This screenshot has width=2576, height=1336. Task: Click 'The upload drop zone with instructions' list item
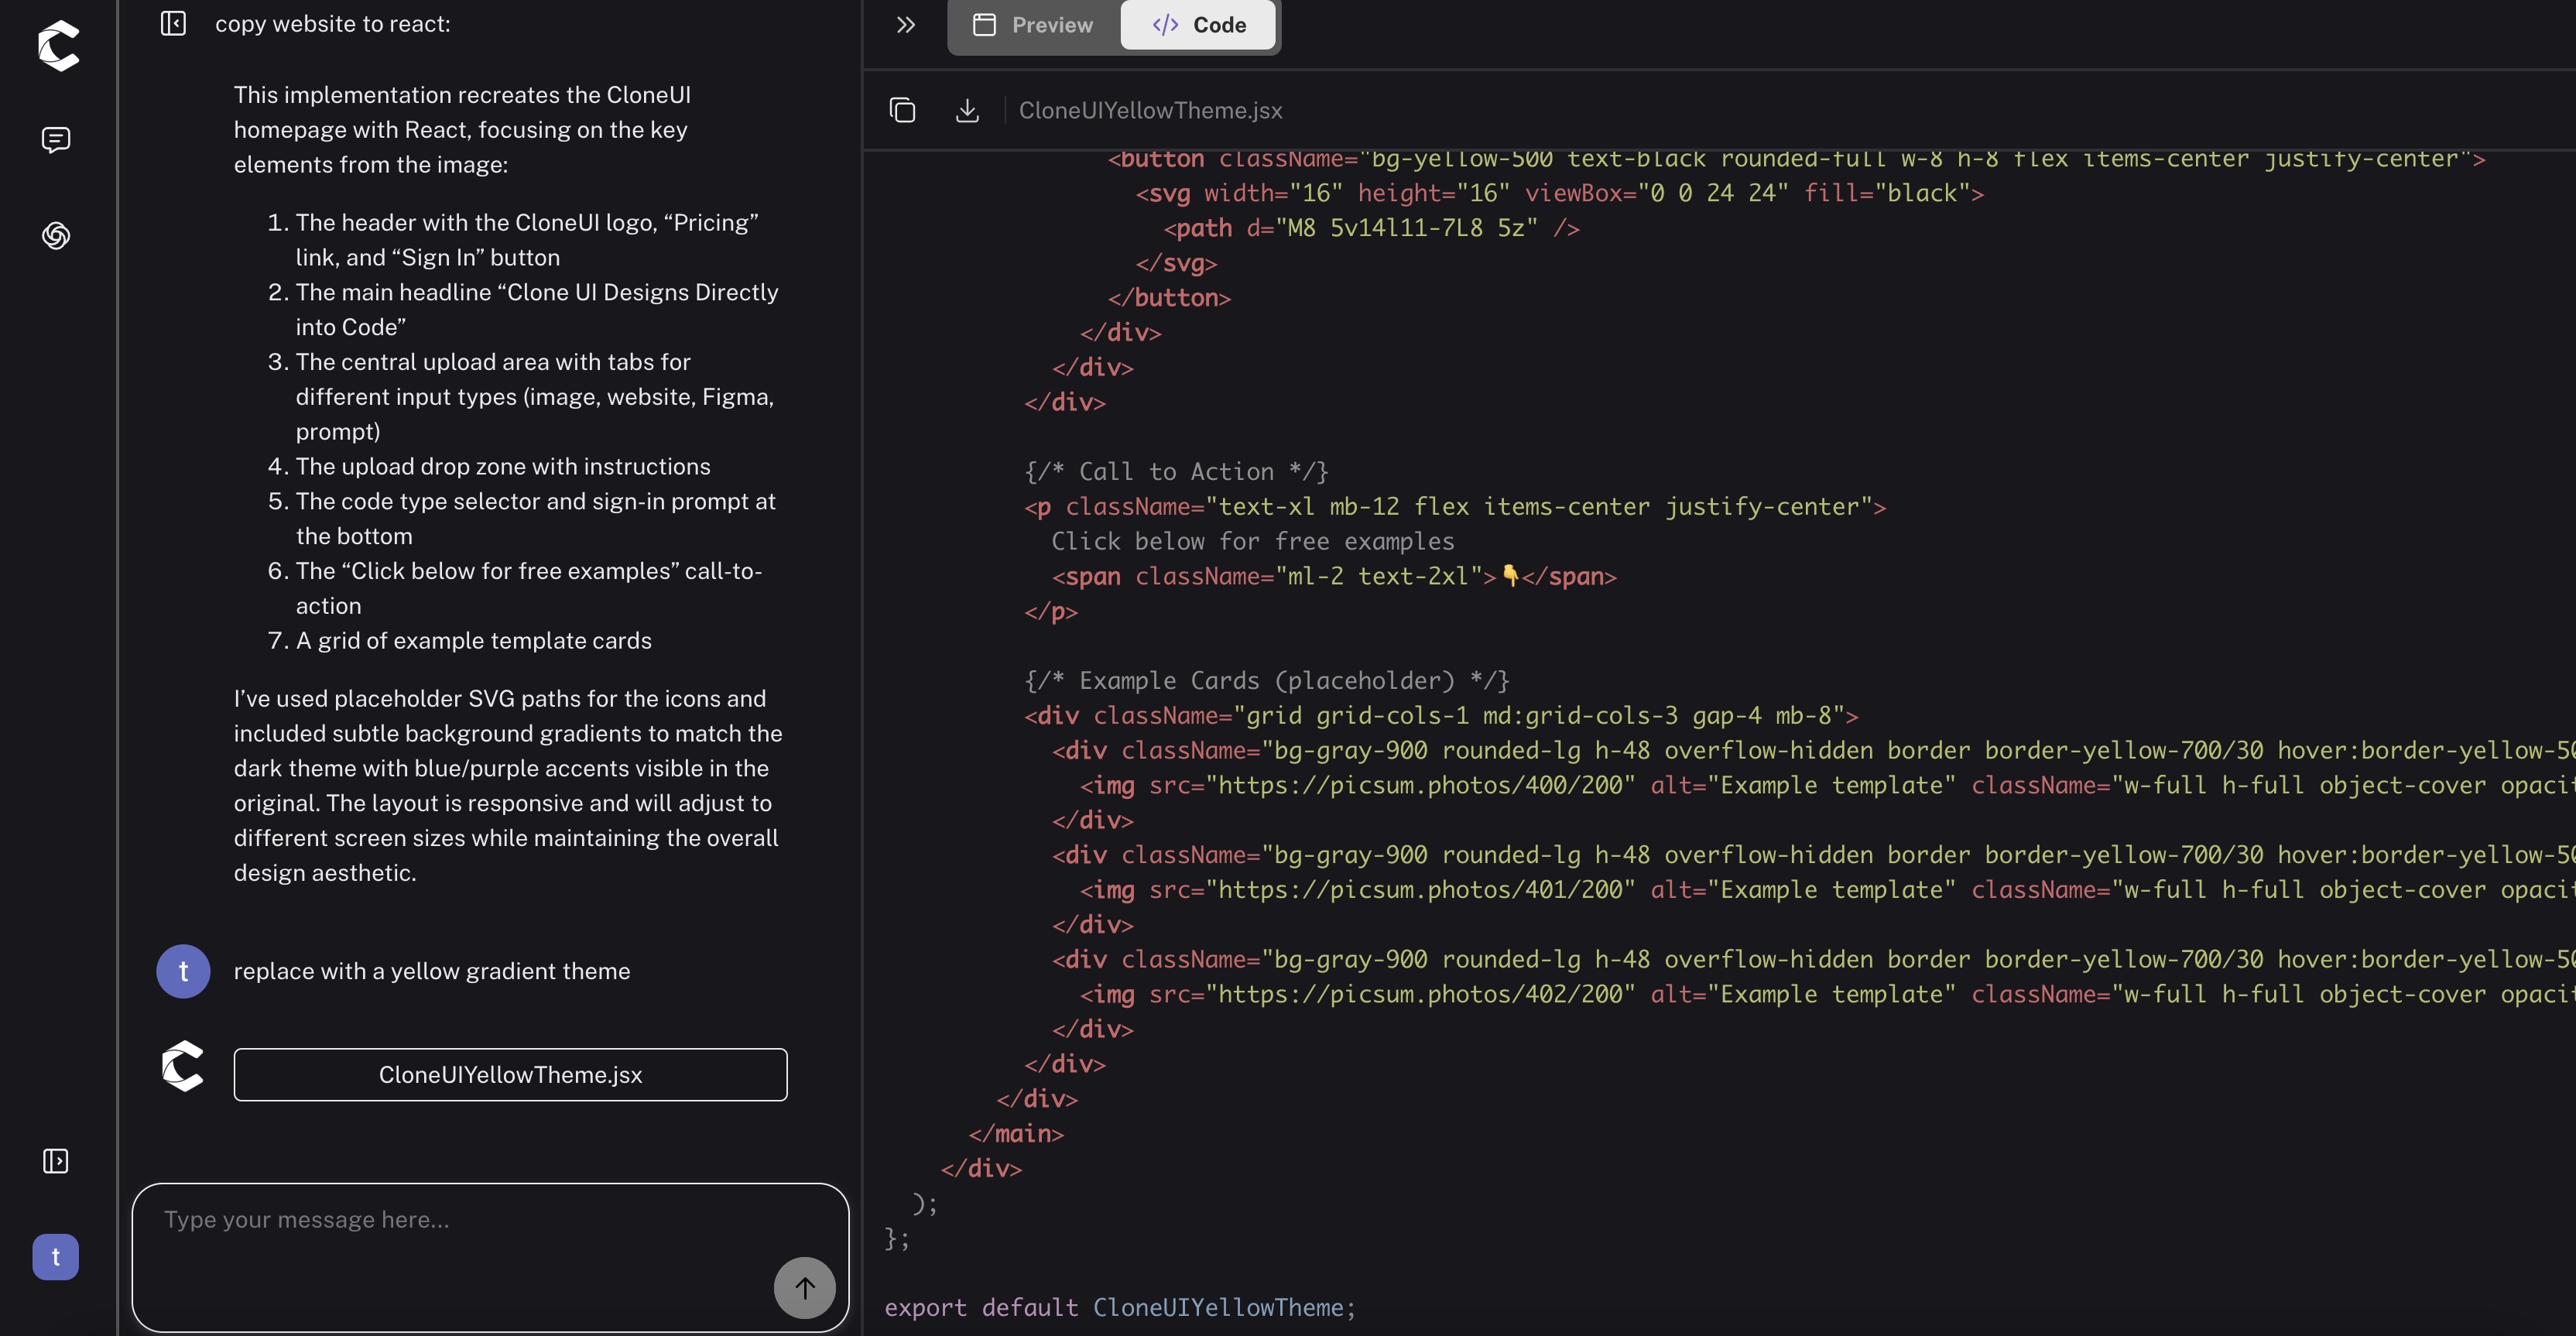[x=503, y=467]
